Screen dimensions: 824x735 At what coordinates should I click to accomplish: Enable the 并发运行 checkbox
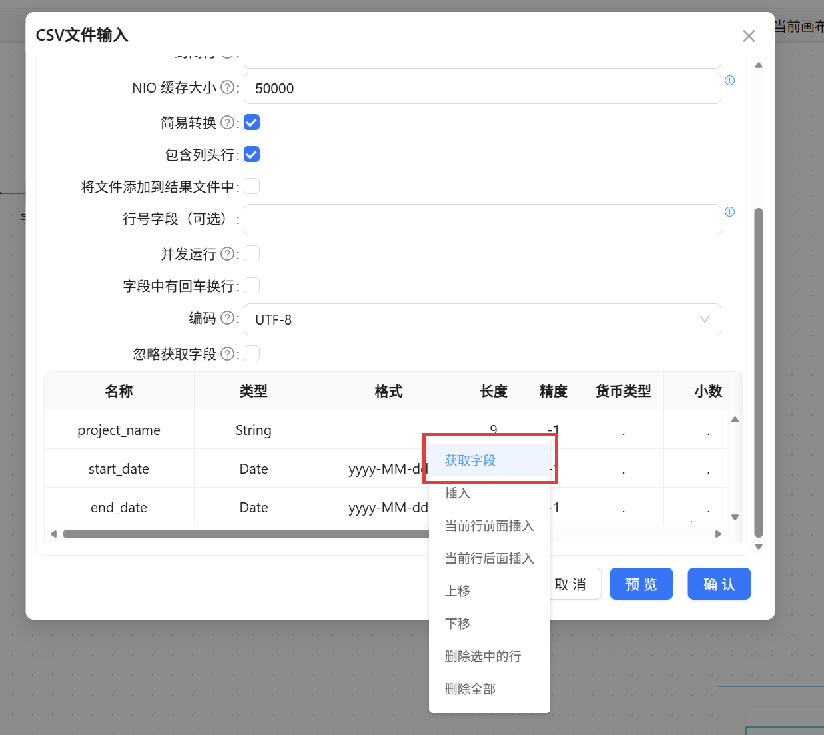coord(252,254)
